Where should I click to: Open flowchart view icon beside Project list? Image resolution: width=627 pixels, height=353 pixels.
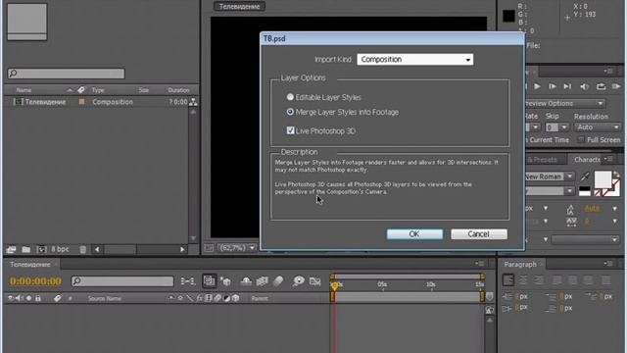tap(193, 102)
